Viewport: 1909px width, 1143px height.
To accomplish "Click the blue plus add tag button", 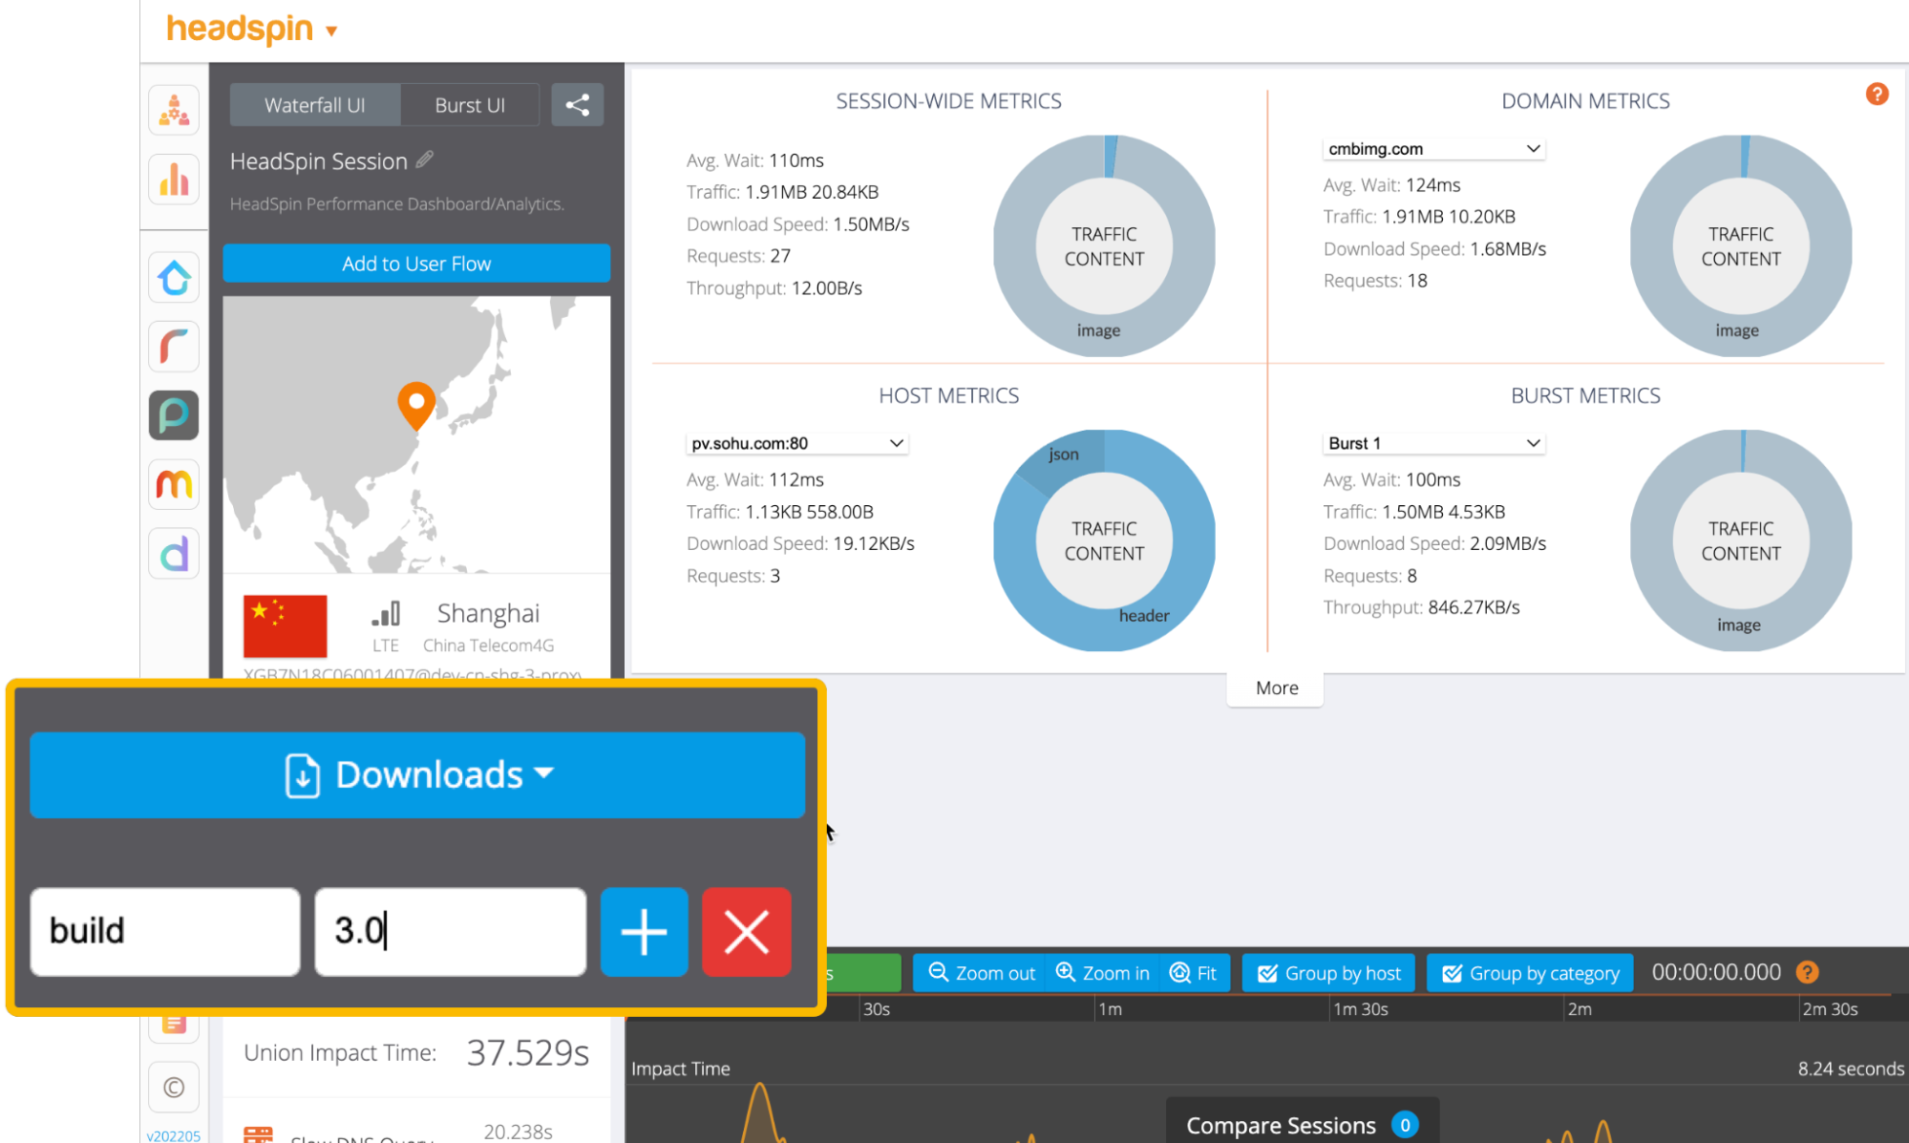I will 644,931.
